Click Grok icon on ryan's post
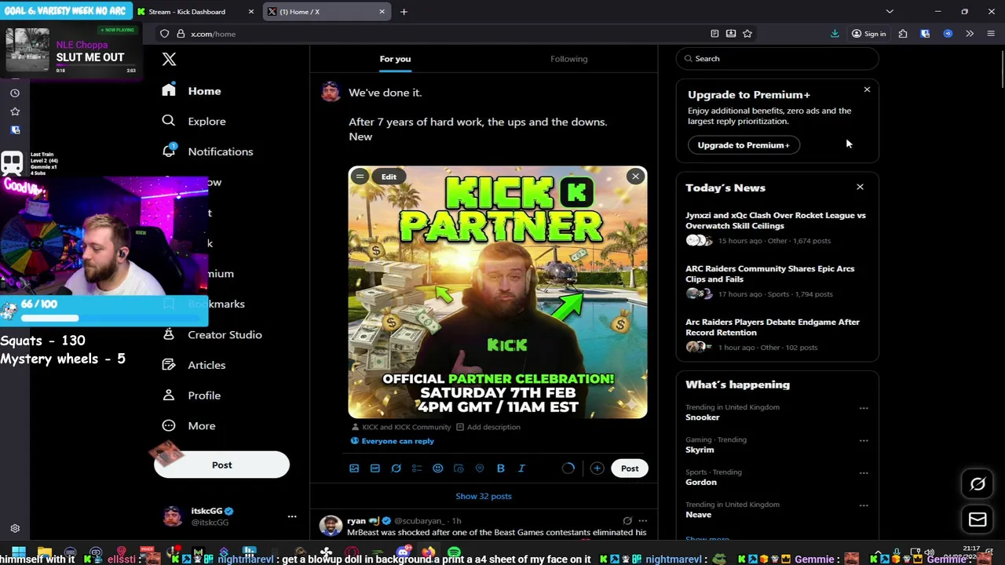The image size is (1005, 565). [x=627, y=521]
